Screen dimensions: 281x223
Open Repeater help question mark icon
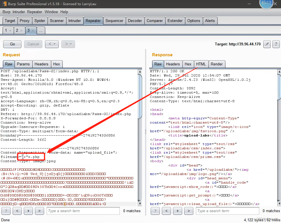[x=276, y=44]
